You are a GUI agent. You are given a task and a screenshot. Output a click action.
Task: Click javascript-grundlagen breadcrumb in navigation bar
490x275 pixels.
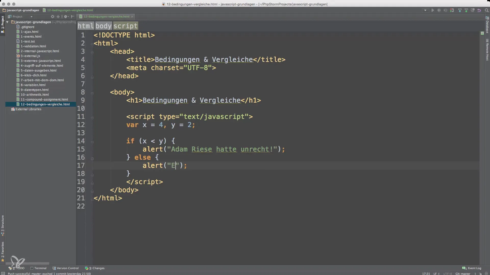click(x=21, y=10)
